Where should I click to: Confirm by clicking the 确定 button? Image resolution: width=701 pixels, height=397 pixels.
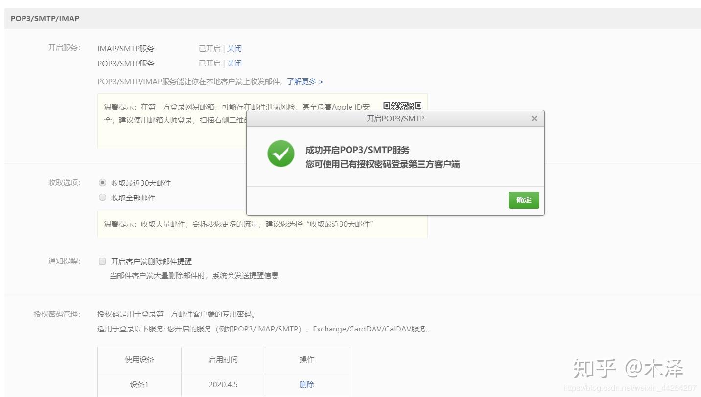click(x=523, y=200)
